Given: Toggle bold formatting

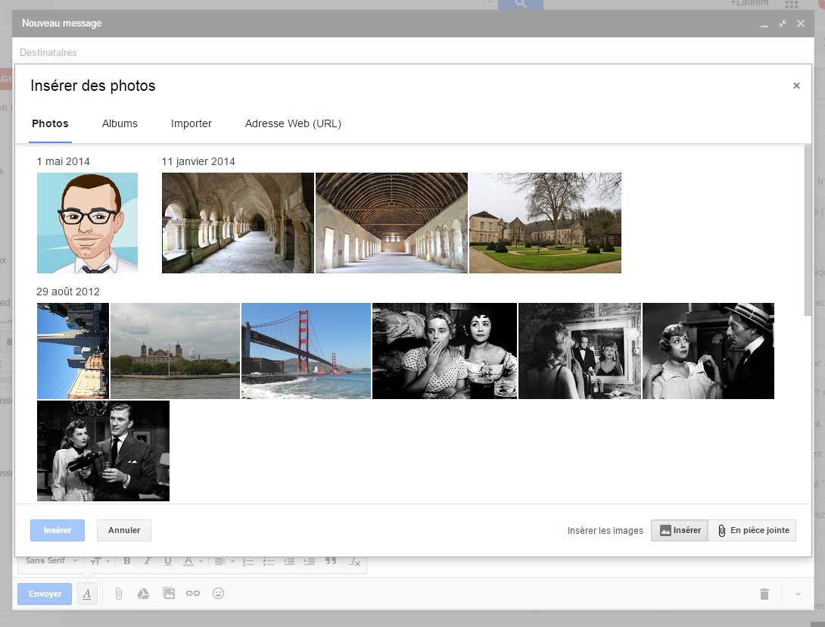Looking at the screenshot, I should (x=127, y=561).
